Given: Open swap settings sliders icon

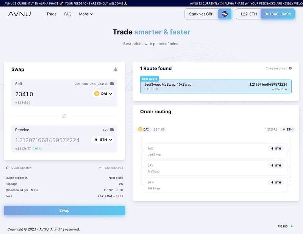Looking at the screenshot, I should pos(116,69).
